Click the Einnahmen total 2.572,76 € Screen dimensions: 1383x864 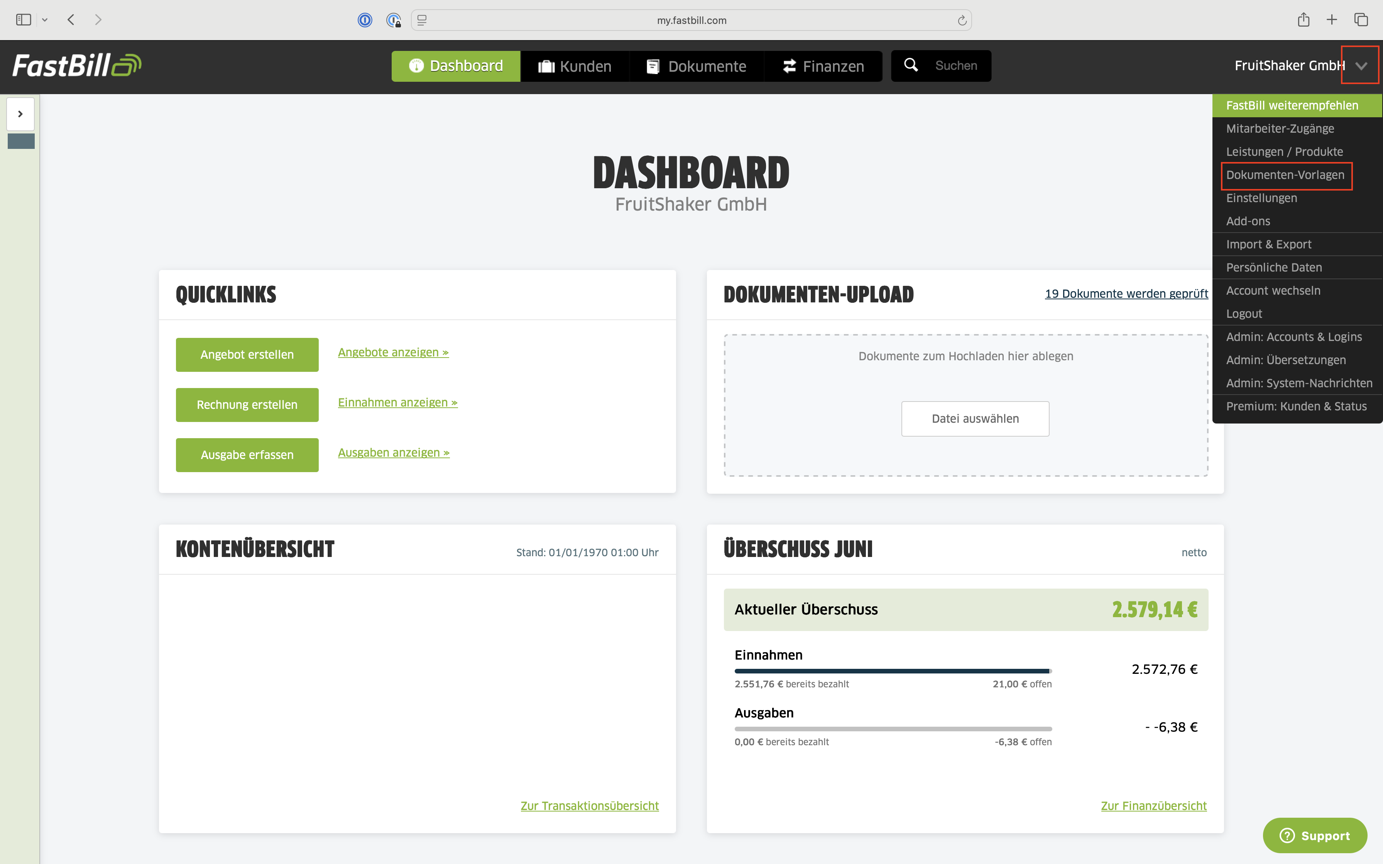tap(1165, 669)
